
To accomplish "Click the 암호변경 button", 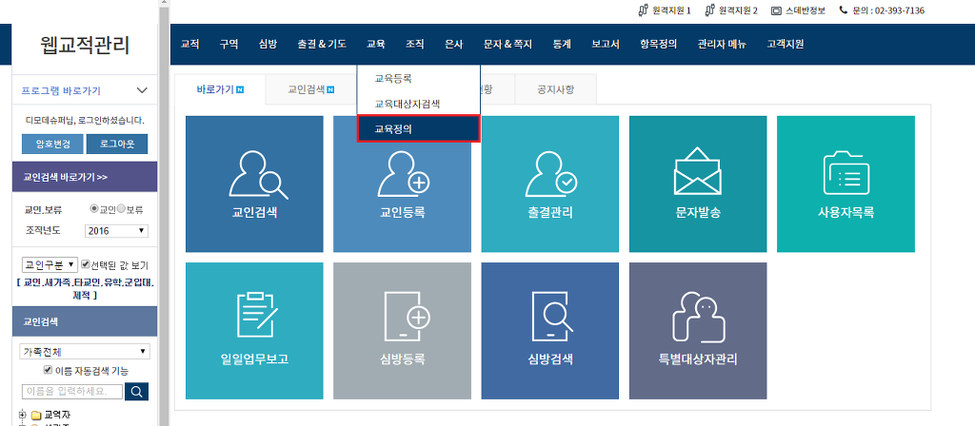I will tap(52, 145).
